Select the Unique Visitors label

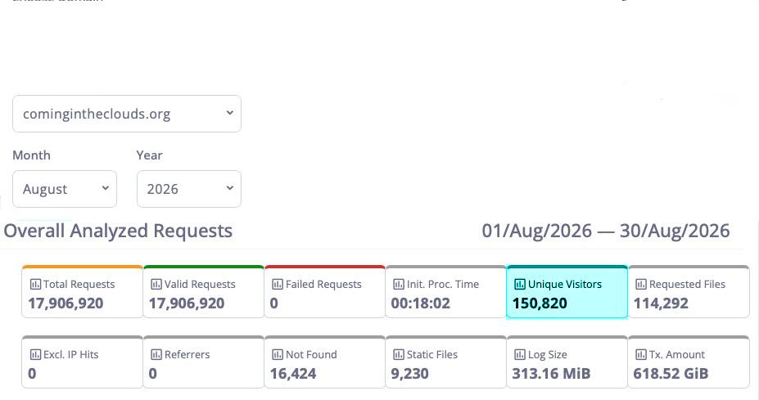pos(565,285)
